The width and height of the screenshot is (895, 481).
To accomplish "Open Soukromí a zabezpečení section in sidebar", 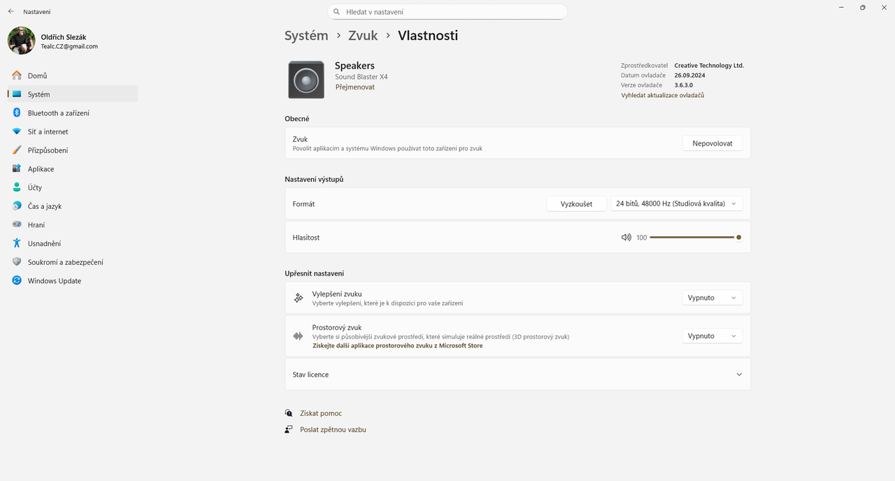I will click(x=73, y=262).
